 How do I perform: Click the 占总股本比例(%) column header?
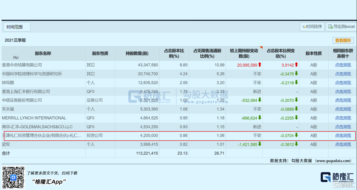[174, 54]
